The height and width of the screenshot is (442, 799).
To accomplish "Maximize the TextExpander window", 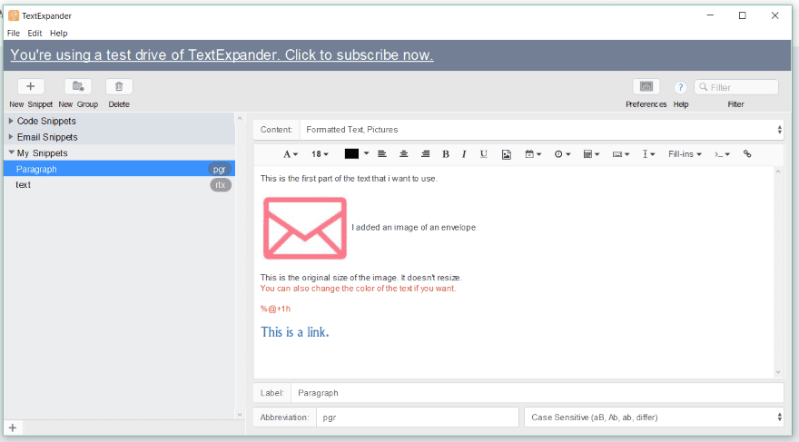I will click(x=743, y=15).
